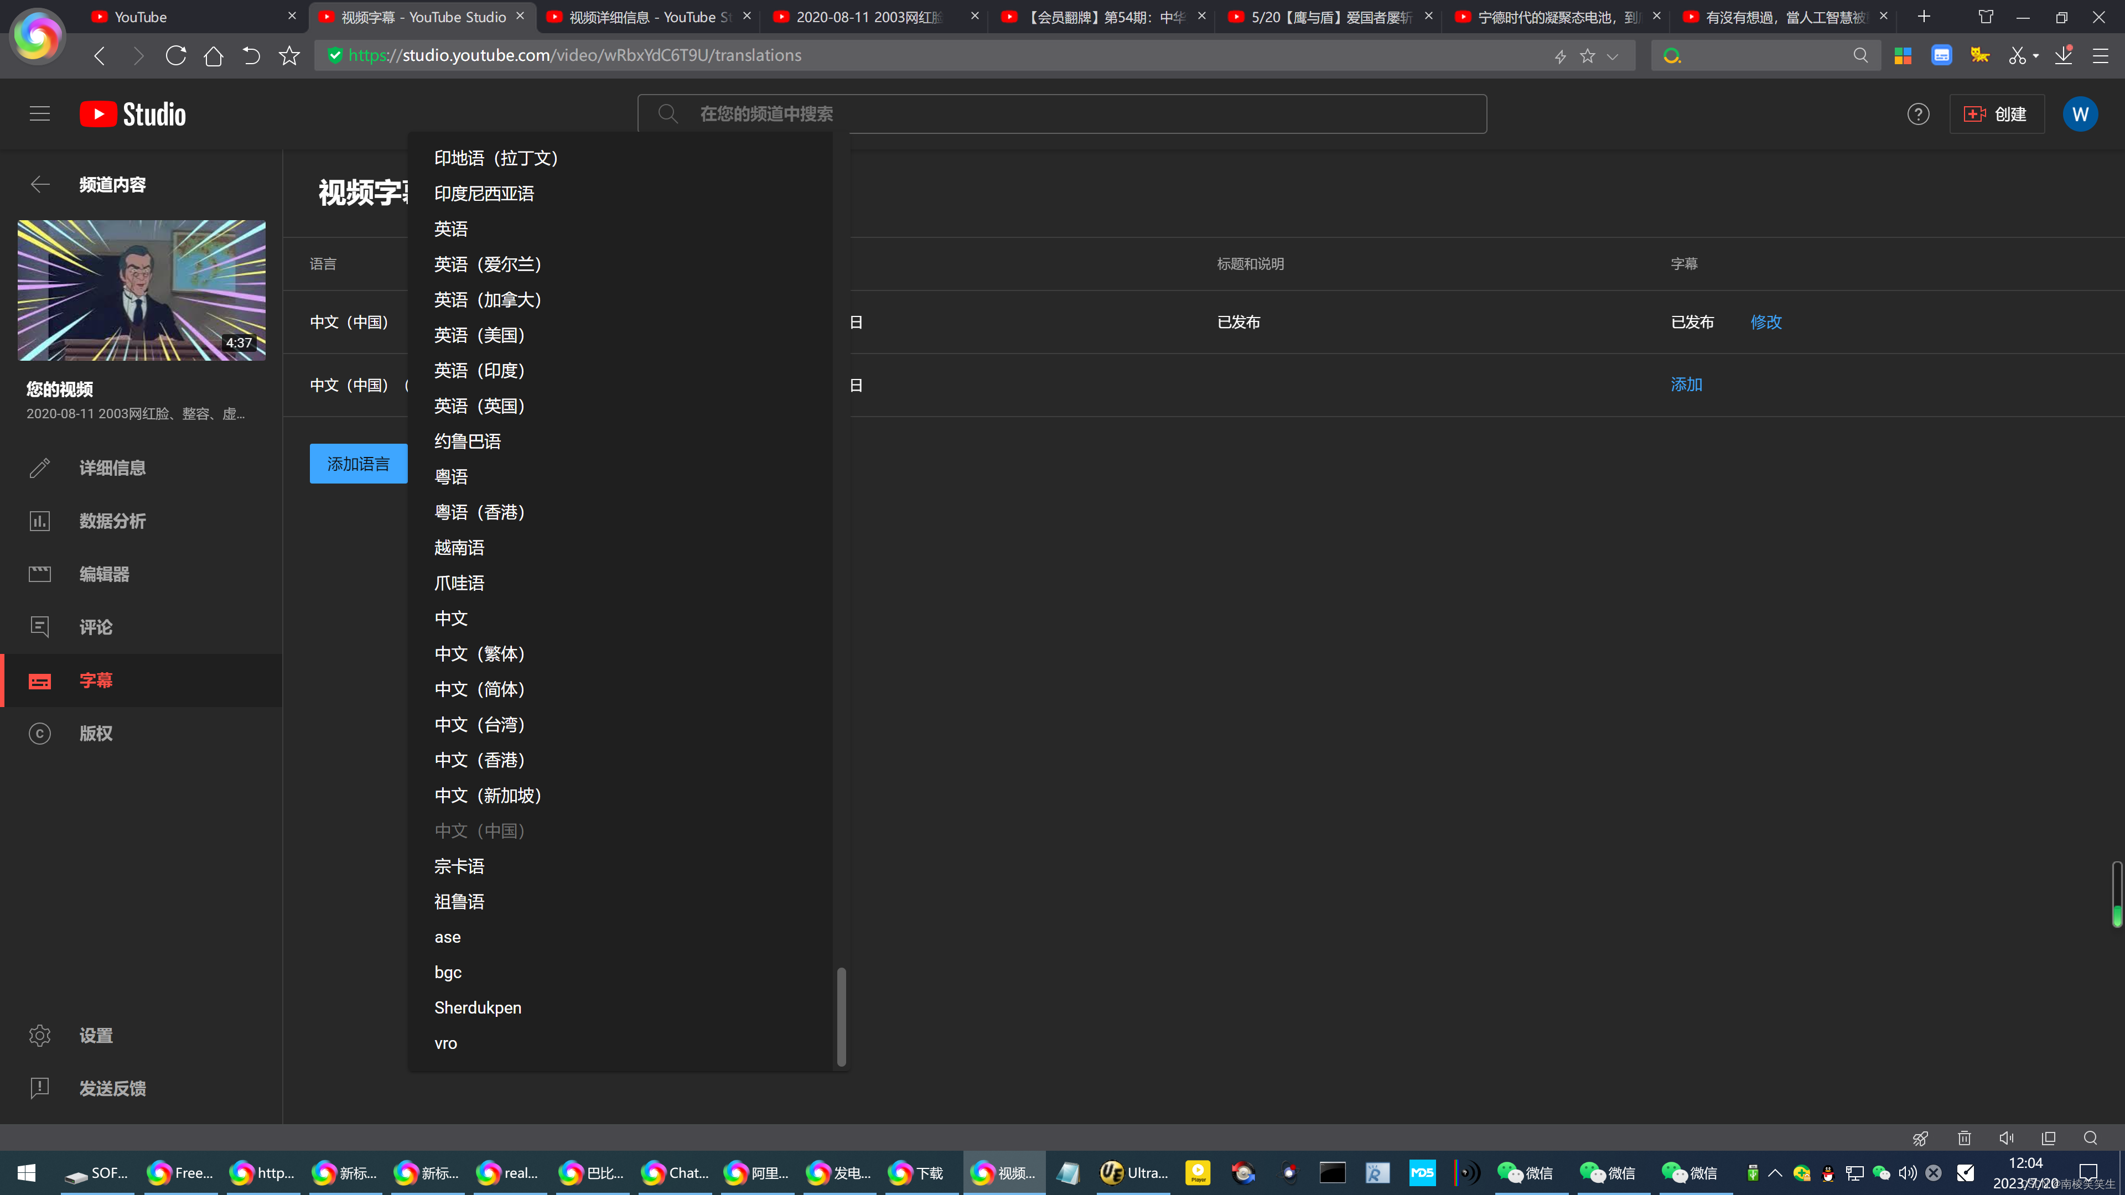This screenshot has height=1195, width=2125.
Task: Go back to Channel content (频道内容) arrow
Action: click(x=40, y=185)
